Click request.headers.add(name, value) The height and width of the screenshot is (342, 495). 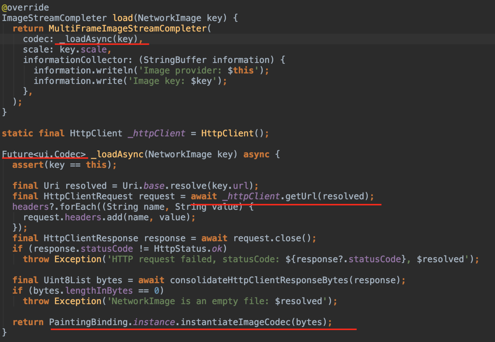[x=107, y=217]
